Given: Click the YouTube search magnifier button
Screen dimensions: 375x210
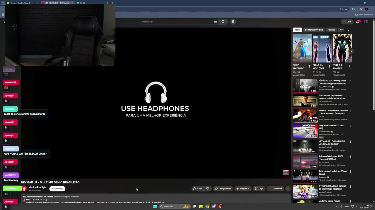Looking at the screenshot, I should coord(223,22).
